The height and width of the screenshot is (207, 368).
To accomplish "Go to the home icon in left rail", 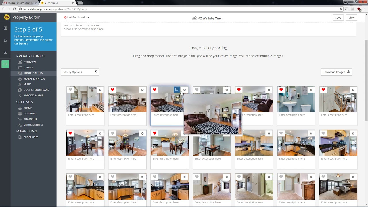I will tap(5, 40).
